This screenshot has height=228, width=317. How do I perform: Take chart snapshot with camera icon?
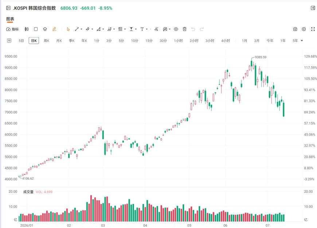295,29
